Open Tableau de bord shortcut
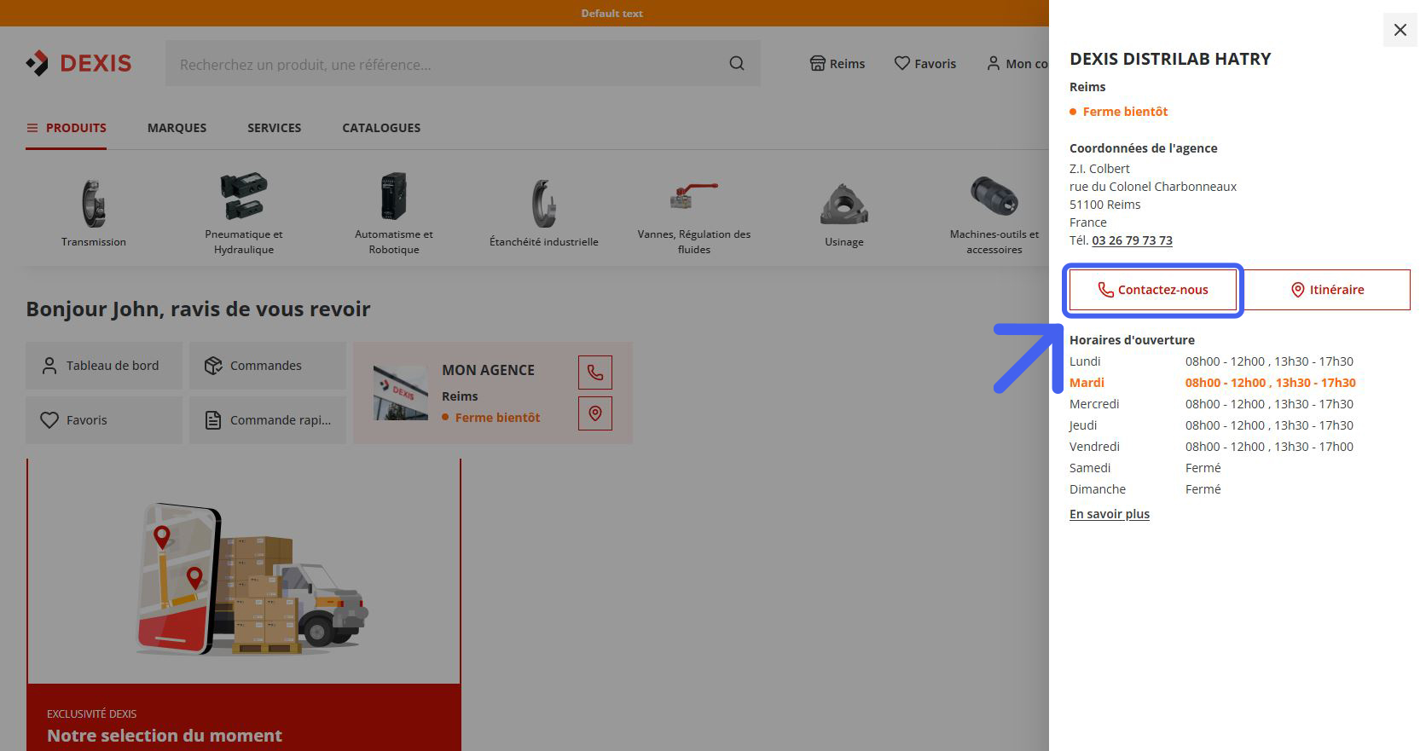The image size is (1426, 751). 104,366
